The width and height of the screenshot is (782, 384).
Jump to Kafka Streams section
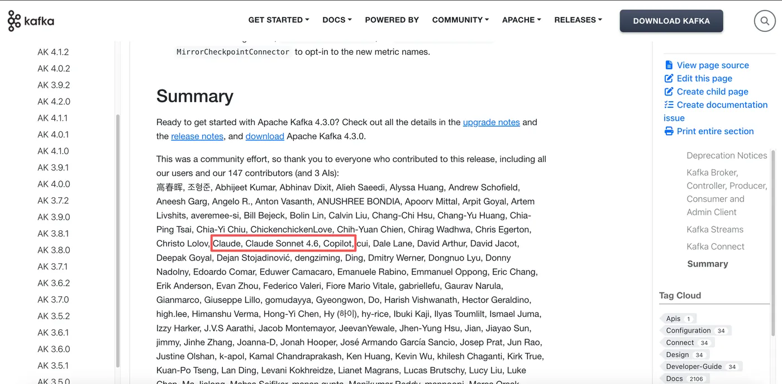(x=715, y=229)
